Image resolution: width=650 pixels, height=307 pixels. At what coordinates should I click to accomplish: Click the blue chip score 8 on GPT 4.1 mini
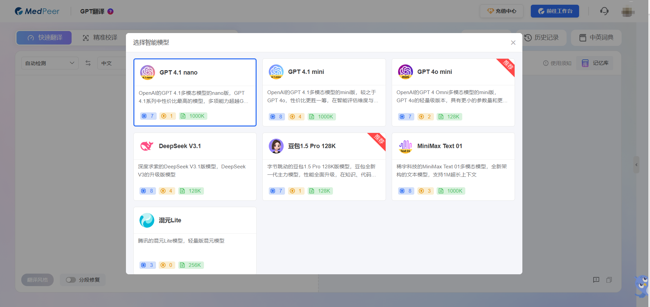coord(277,117)
